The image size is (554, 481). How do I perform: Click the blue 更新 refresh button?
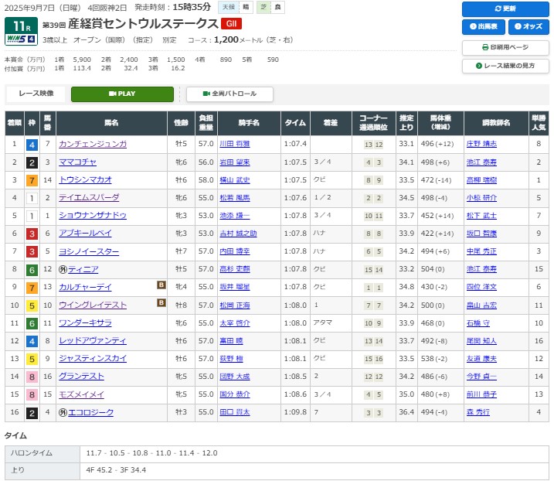pyautogui.click(x=505, y=9)
